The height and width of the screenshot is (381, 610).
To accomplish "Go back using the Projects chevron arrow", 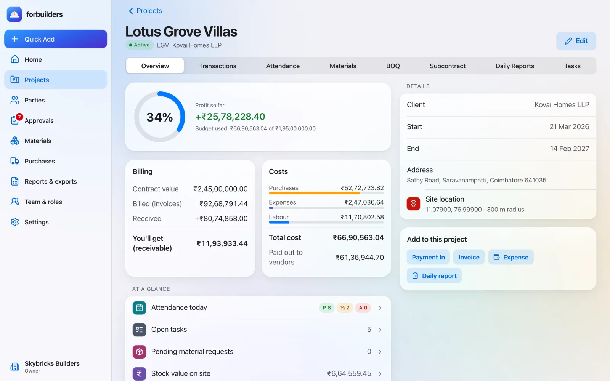I will pyautogui.click(x=131, y=11).
